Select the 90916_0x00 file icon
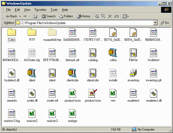Image resolution: width=173 pixels, height=133 pixels. tap(133, 32)
